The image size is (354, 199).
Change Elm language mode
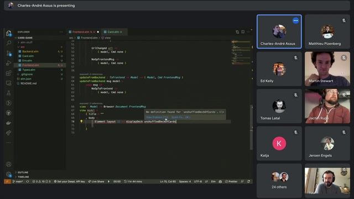point(213,181)
